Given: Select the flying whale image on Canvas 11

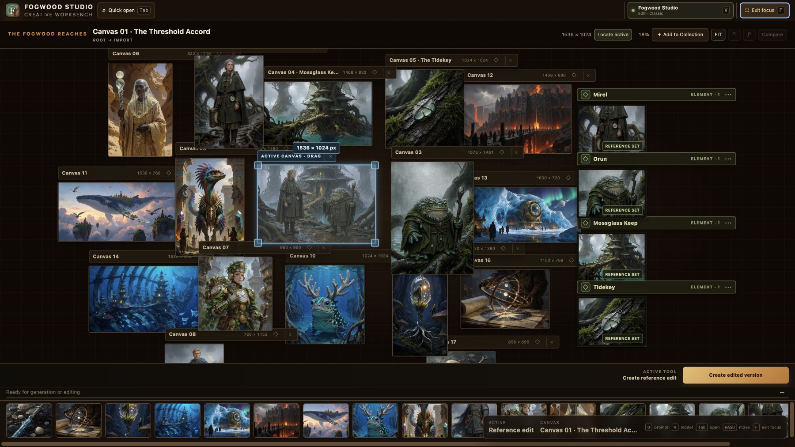Looking at the screenshot, I should pyautogui.click(x=117, y=212).
